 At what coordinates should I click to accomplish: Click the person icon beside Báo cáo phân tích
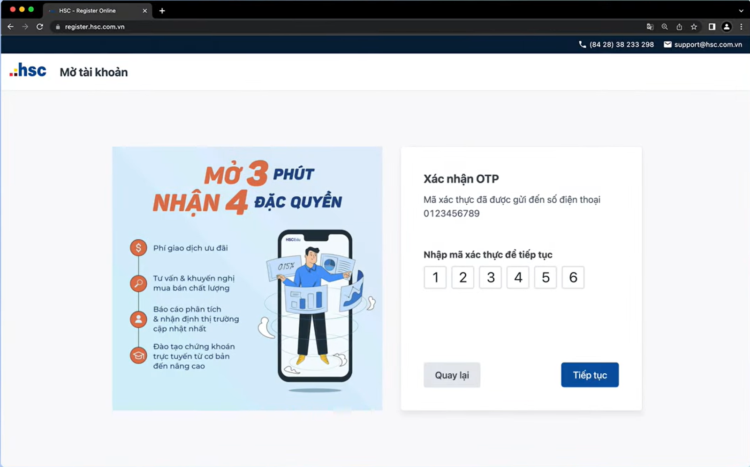point(138,319)
